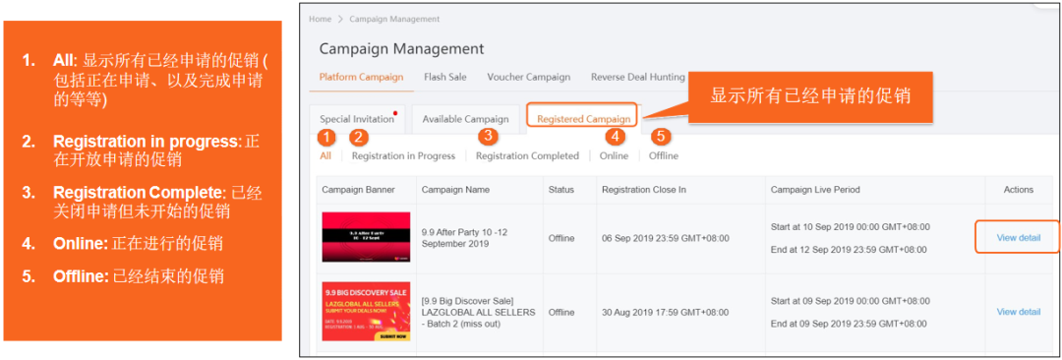1062x360 pixels.
Task: Click 'End at 09 Sep 2019 23:59' text
Action: pyautogui.click(x=850, y=324)
